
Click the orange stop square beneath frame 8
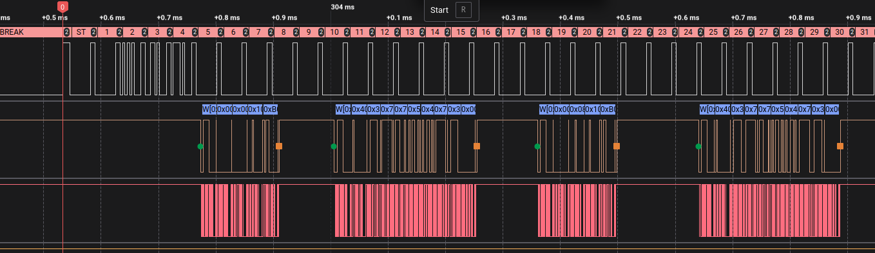point(279,146)
